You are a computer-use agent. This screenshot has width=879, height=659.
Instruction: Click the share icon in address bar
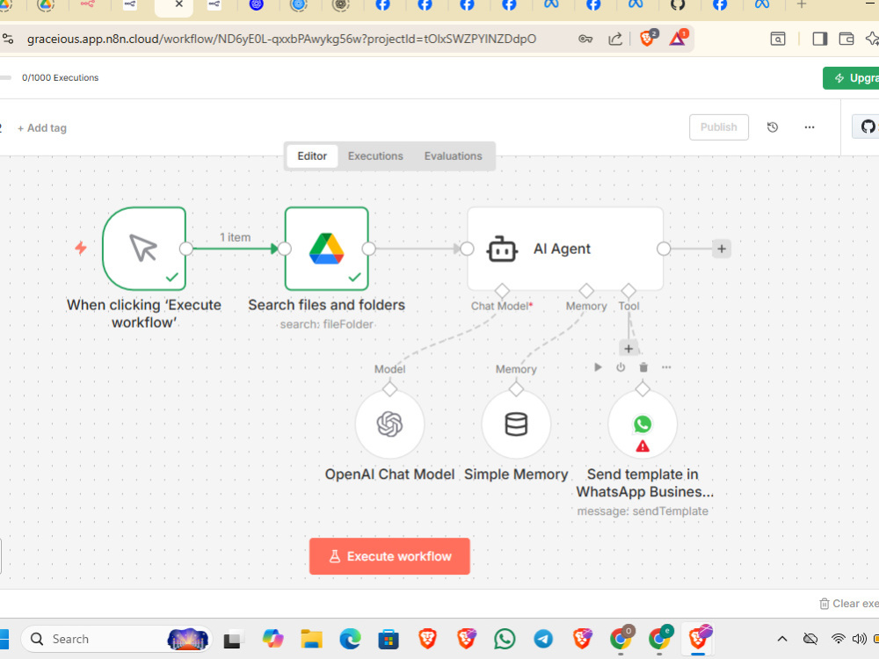coord(615,39)
